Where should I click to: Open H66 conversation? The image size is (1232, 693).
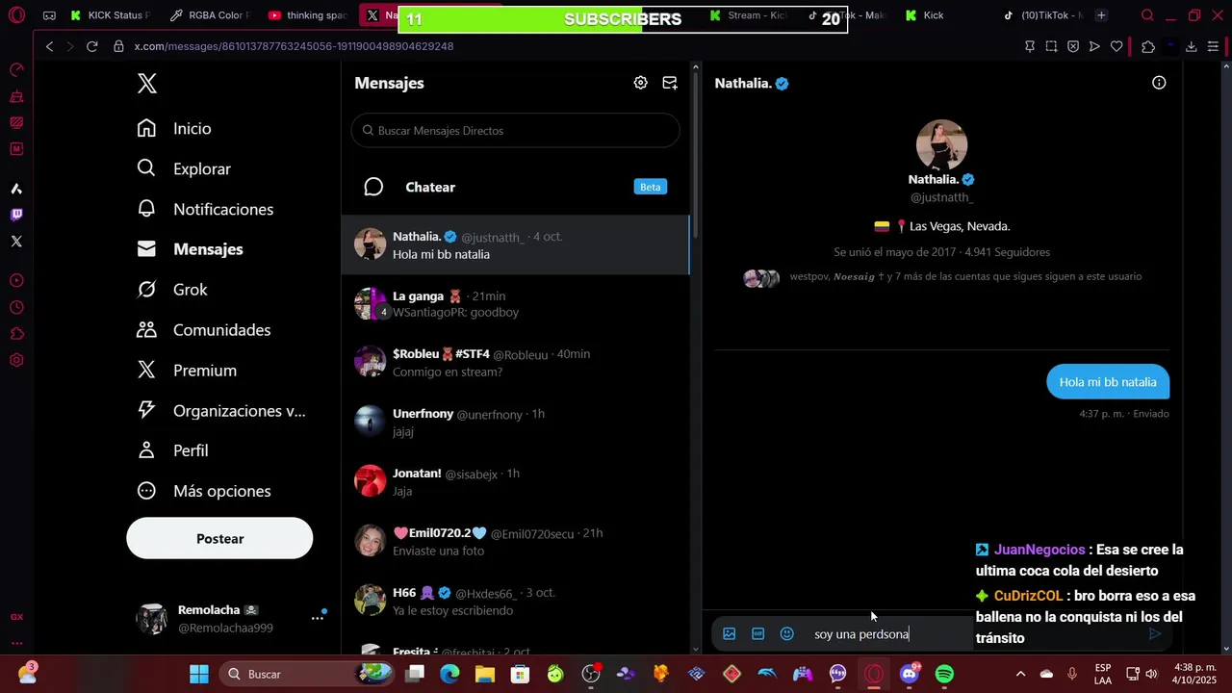pyautogui.click(x=516, y=602)
